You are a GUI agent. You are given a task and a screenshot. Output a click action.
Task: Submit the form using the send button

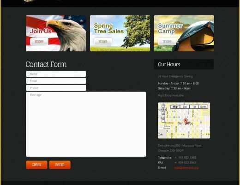click(x=60, y=165)
